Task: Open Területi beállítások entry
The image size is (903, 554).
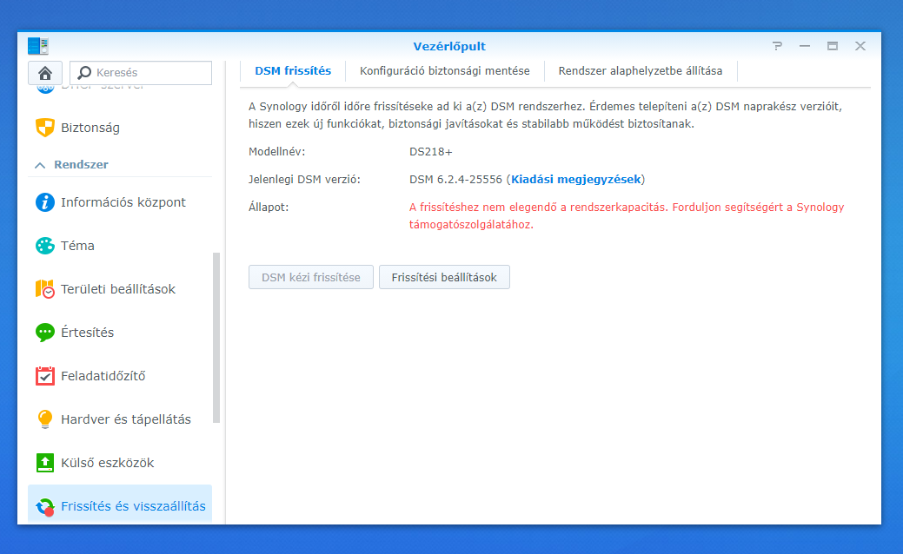Action: pyautogui.click(x=120, y=289)
